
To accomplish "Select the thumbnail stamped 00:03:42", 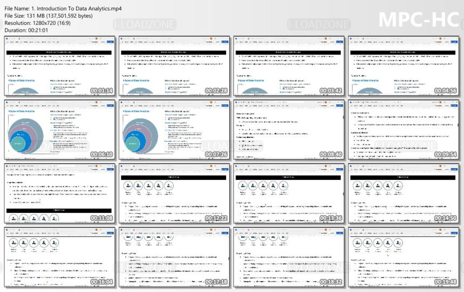I will tap(289, 66).
